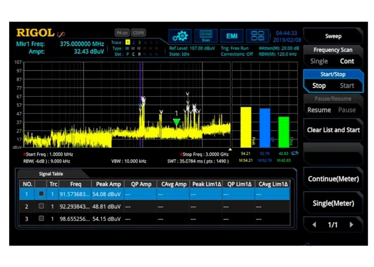Toggle the PA on indicator
The image size is (374, 267).
[122, 33]
